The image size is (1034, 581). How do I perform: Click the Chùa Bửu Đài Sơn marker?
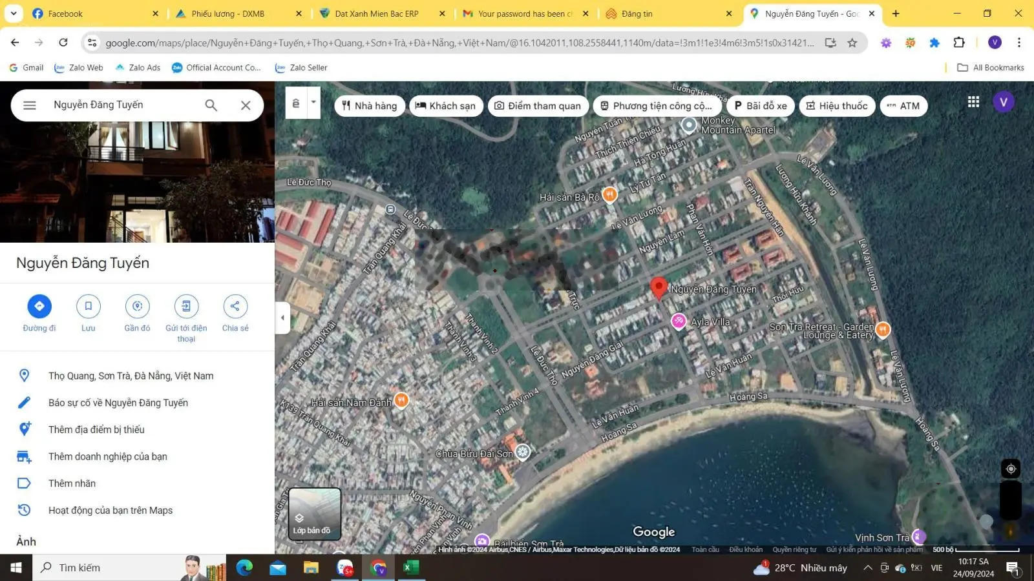pos(523,452)
